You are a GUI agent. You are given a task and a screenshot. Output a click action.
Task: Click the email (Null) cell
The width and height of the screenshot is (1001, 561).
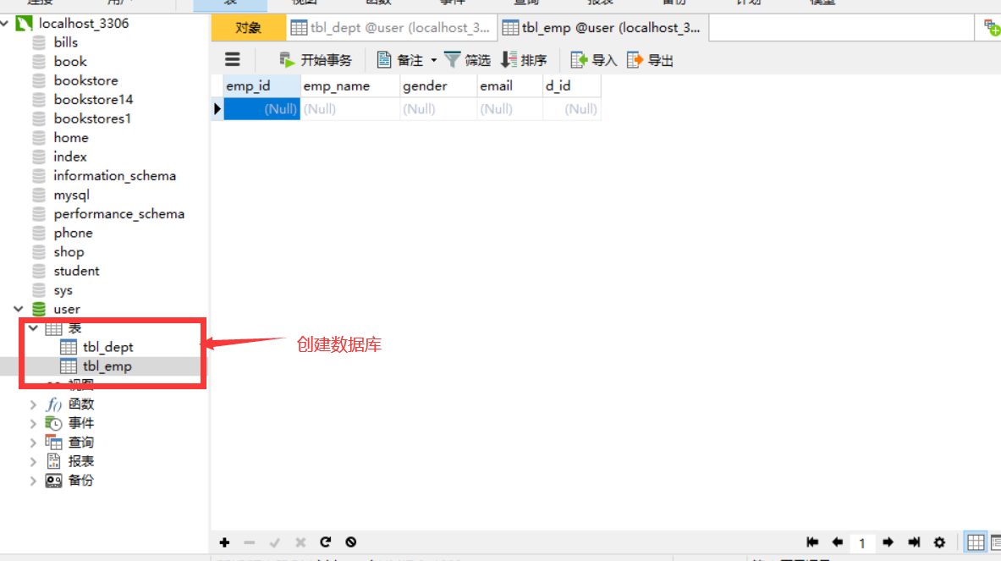tap(510, 108)
